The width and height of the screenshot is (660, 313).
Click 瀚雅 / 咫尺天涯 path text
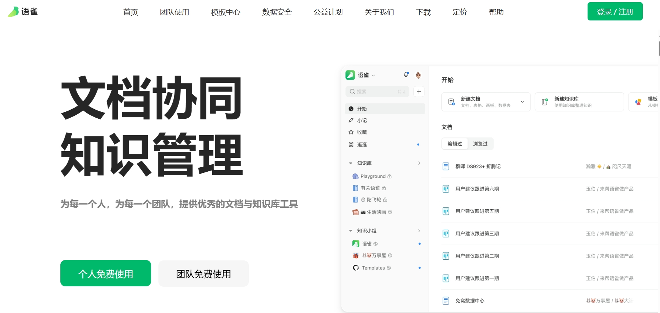[x=609, y=167]
